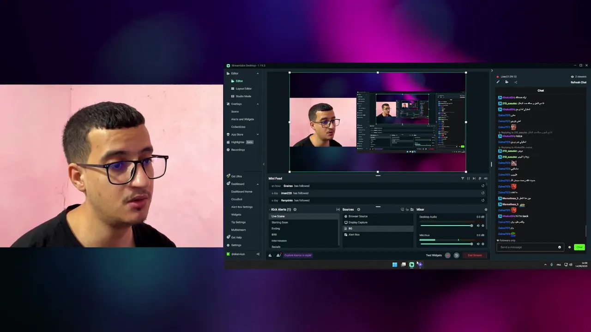
Task: Open Dashboard Home
Action: (241, 192)
